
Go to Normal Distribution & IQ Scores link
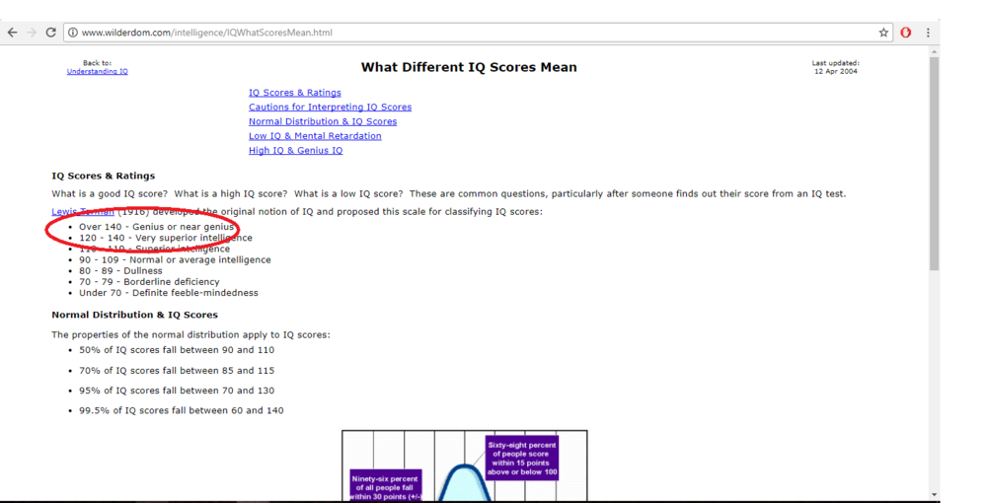pos(322,122)
